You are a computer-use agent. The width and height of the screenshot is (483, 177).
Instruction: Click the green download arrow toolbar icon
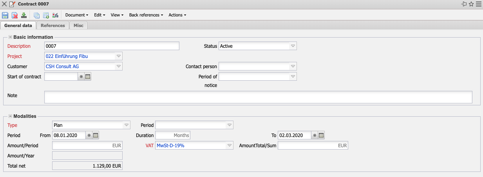pyautogui.click(x=24, y=15)
